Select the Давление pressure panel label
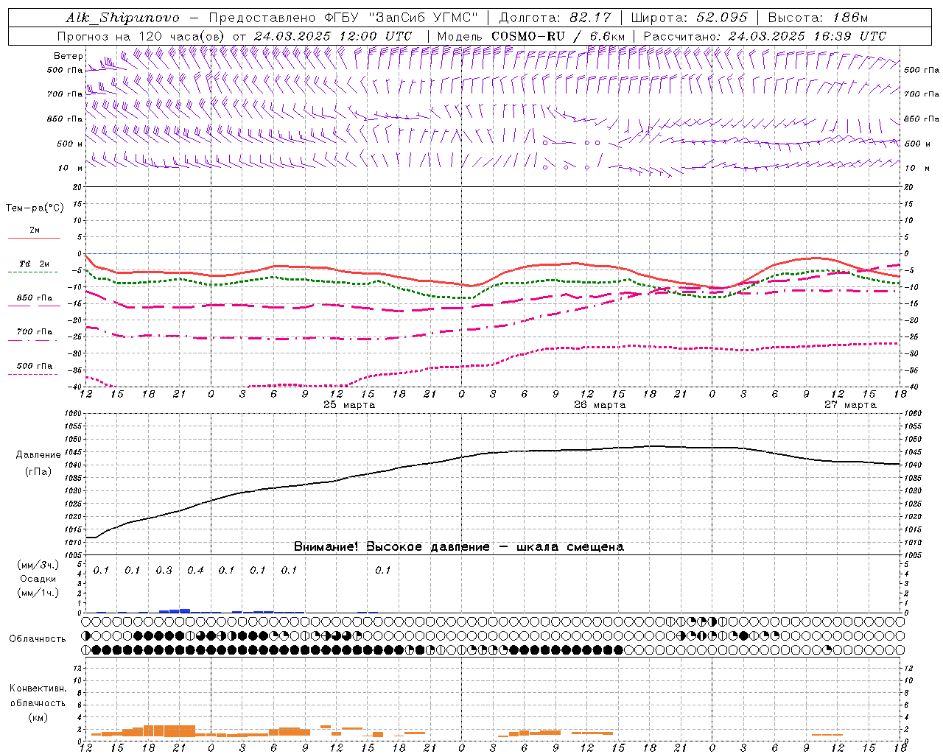The image size is (943, 754). [x=38, y=455]
